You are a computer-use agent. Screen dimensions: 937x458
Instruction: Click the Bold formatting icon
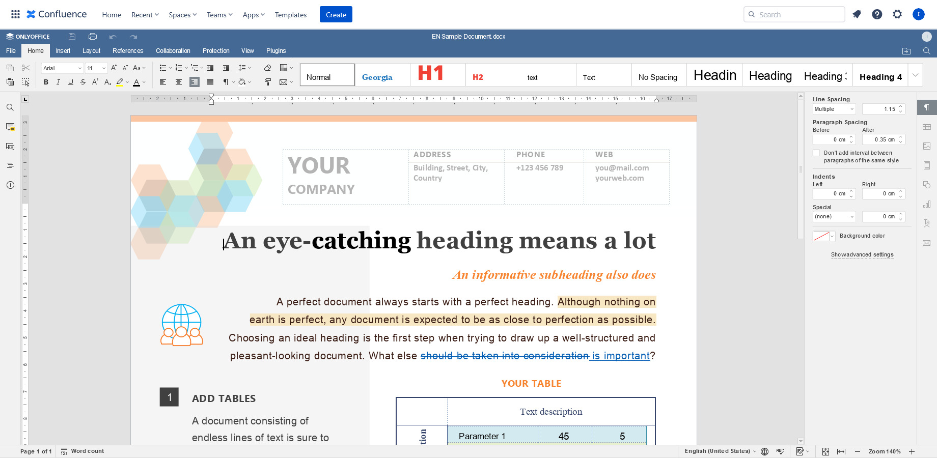(x=46, y=82)
